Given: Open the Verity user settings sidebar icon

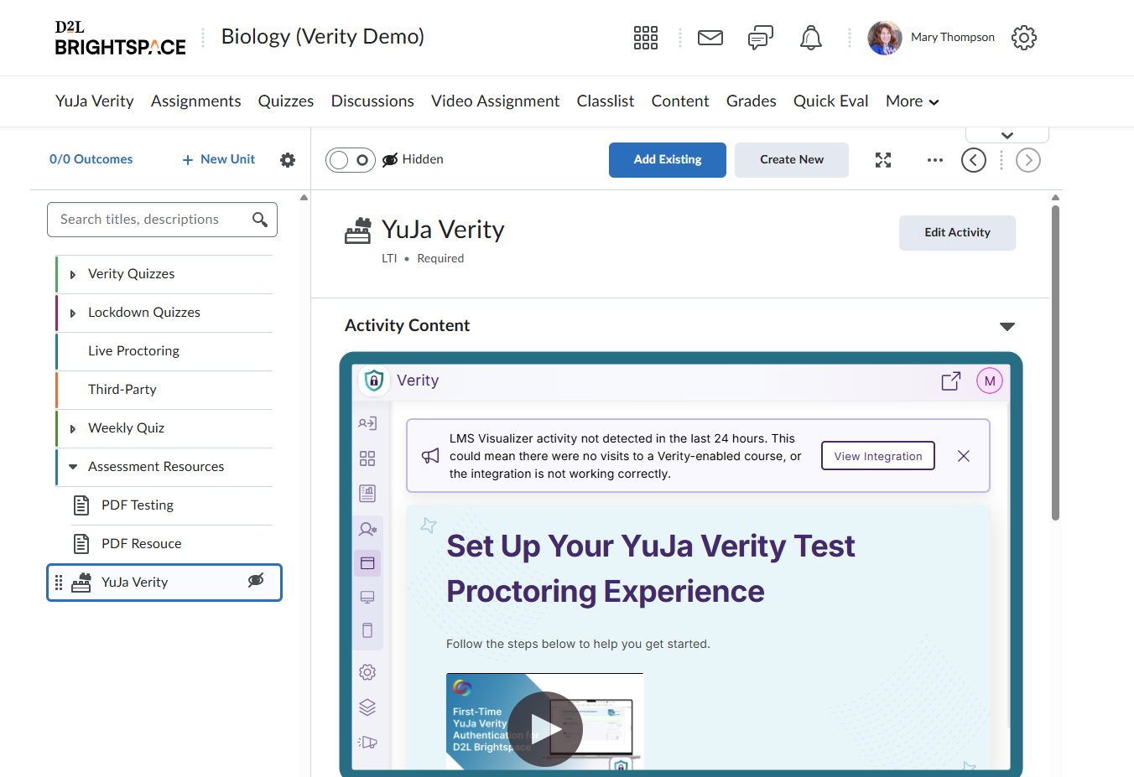Looking at the screenshot, I should (367, 529).
